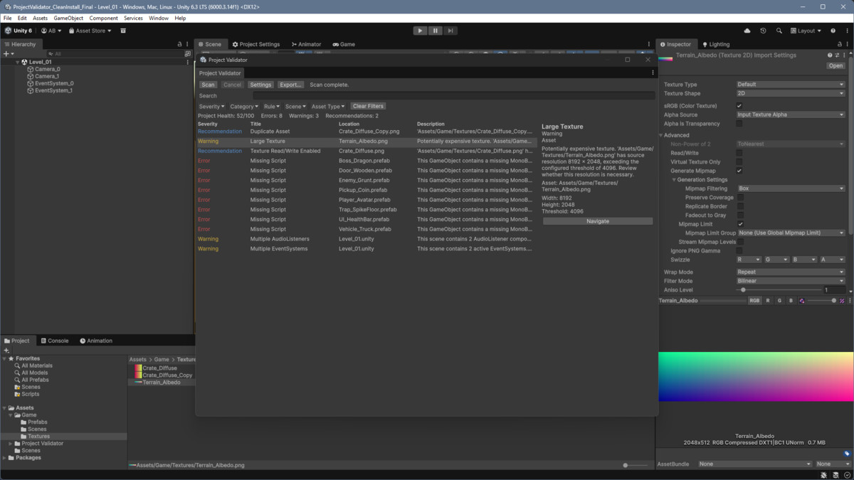The width and height of the screenshot is (854, 480).
Task: Click the texture preview mip level slider
Action: click(x=821, y=301)
